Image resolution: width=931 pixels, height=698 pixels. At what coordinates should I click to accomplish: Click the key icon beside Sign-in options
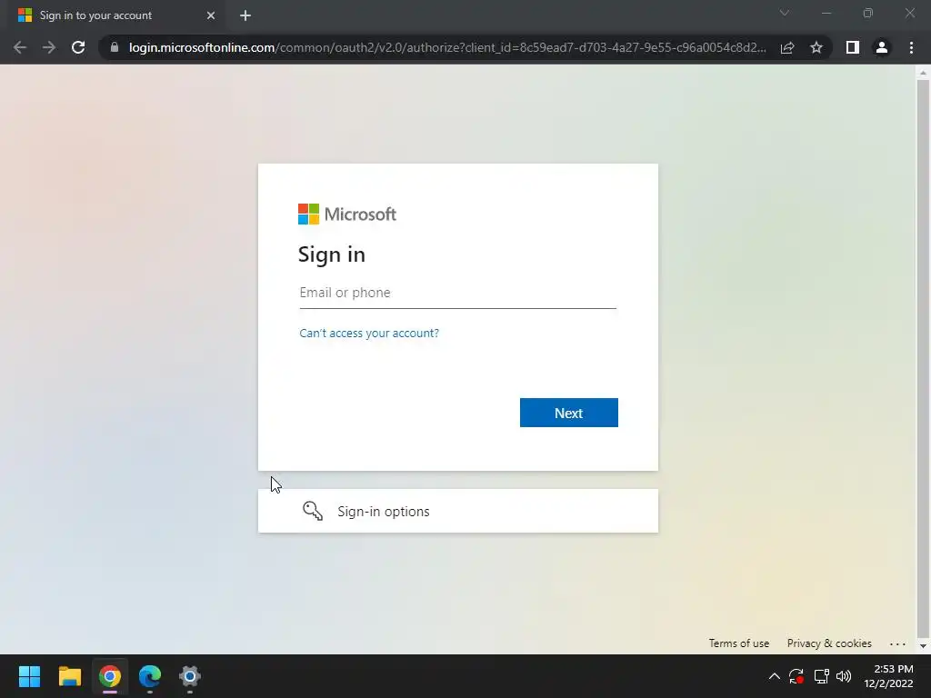(313, 511)
